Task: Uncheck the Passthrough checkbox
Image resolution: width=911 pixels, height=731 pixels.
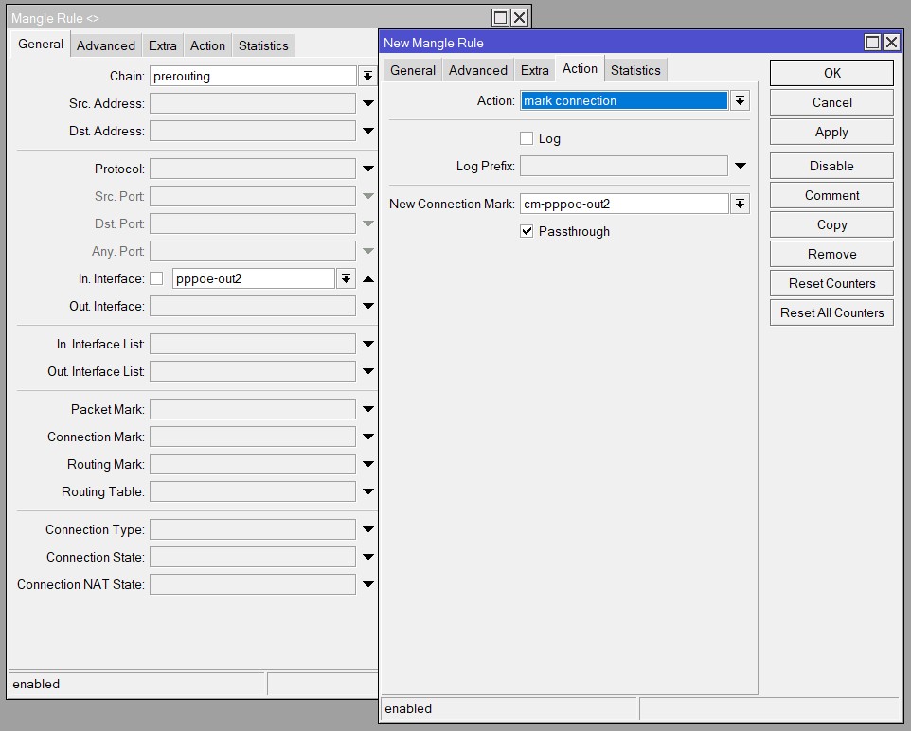Action: coord(527,231)
